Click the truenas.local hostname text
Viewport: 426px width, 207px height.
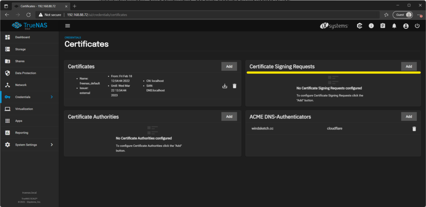30,192
